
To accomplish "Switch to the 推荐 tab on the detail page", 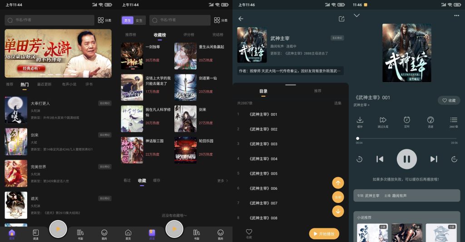I will [x=317, y=91].
